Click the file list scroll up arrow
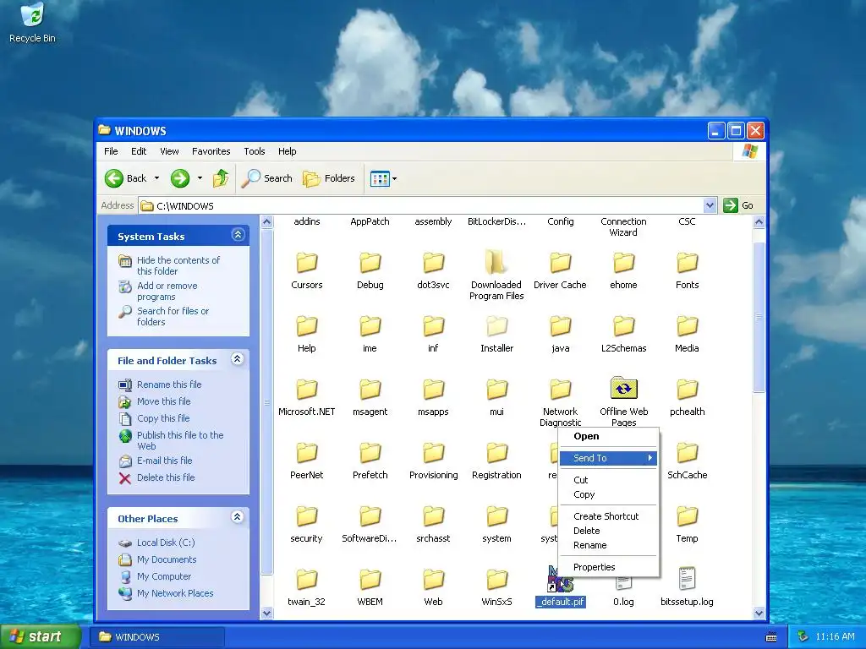Screen dimensions: 866x649 (759, 222)
